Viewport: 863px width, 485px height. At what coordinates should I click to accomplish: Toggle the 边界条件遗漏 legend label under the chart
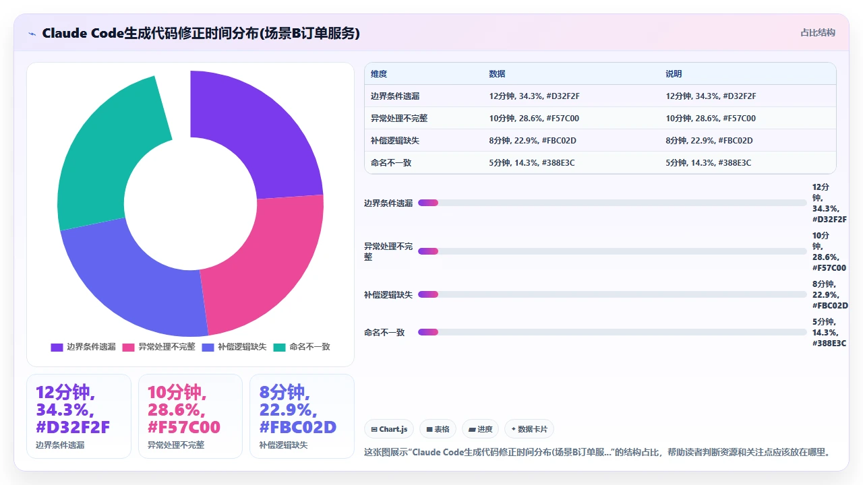pyautogui.click(x=91, y=347)
